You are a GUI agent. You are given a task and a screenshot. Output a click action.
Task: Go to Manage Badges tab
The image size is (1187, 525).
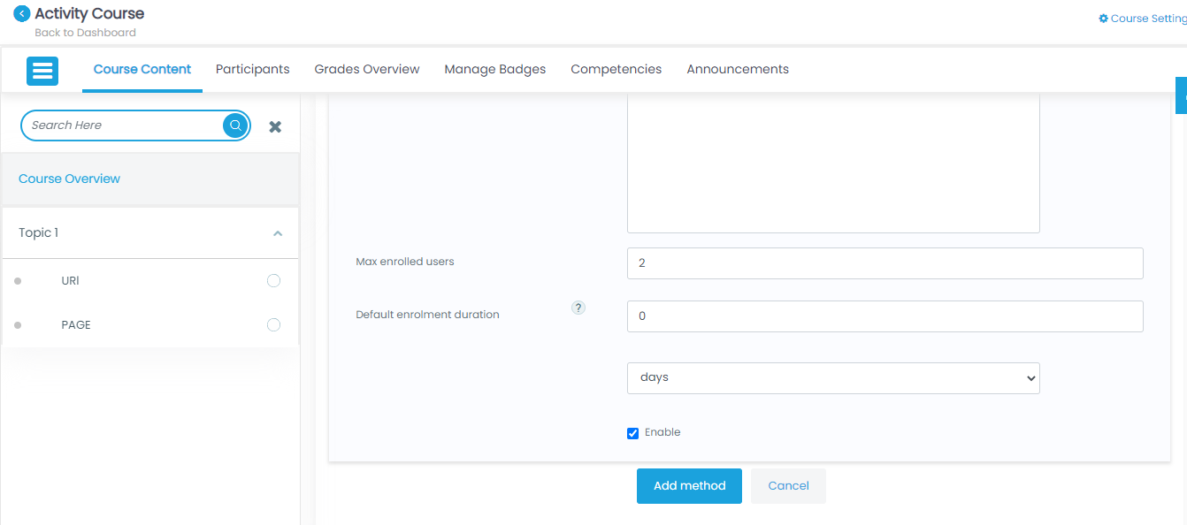(494, 69)
